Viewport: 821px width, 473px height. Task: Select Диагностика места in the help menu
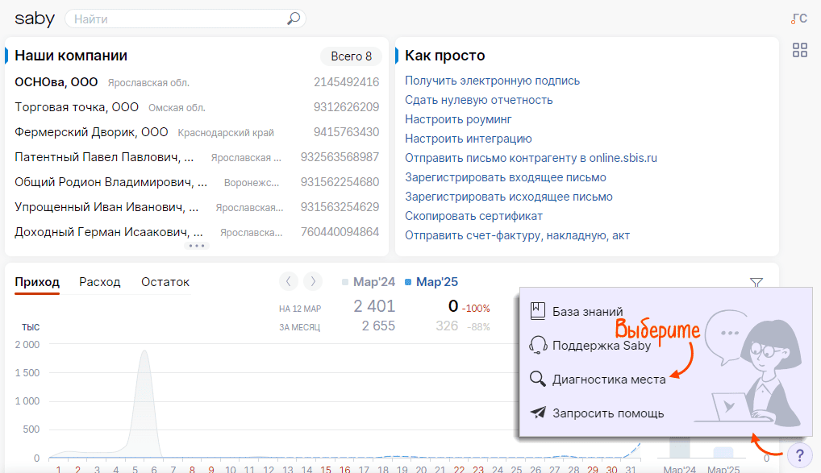[x=608, y=379]
